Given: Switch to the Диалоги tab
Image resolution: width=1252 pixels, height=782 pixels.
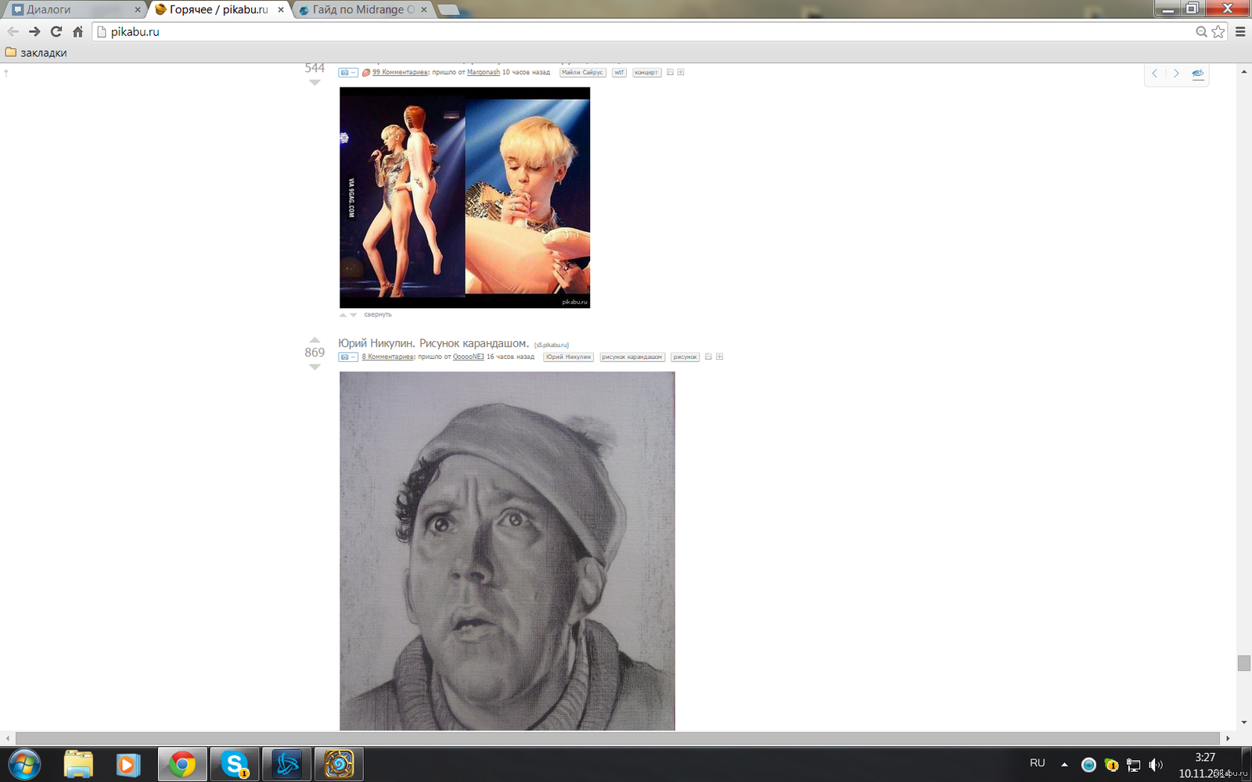Looking at the screenshot, I should coord(74,9).
